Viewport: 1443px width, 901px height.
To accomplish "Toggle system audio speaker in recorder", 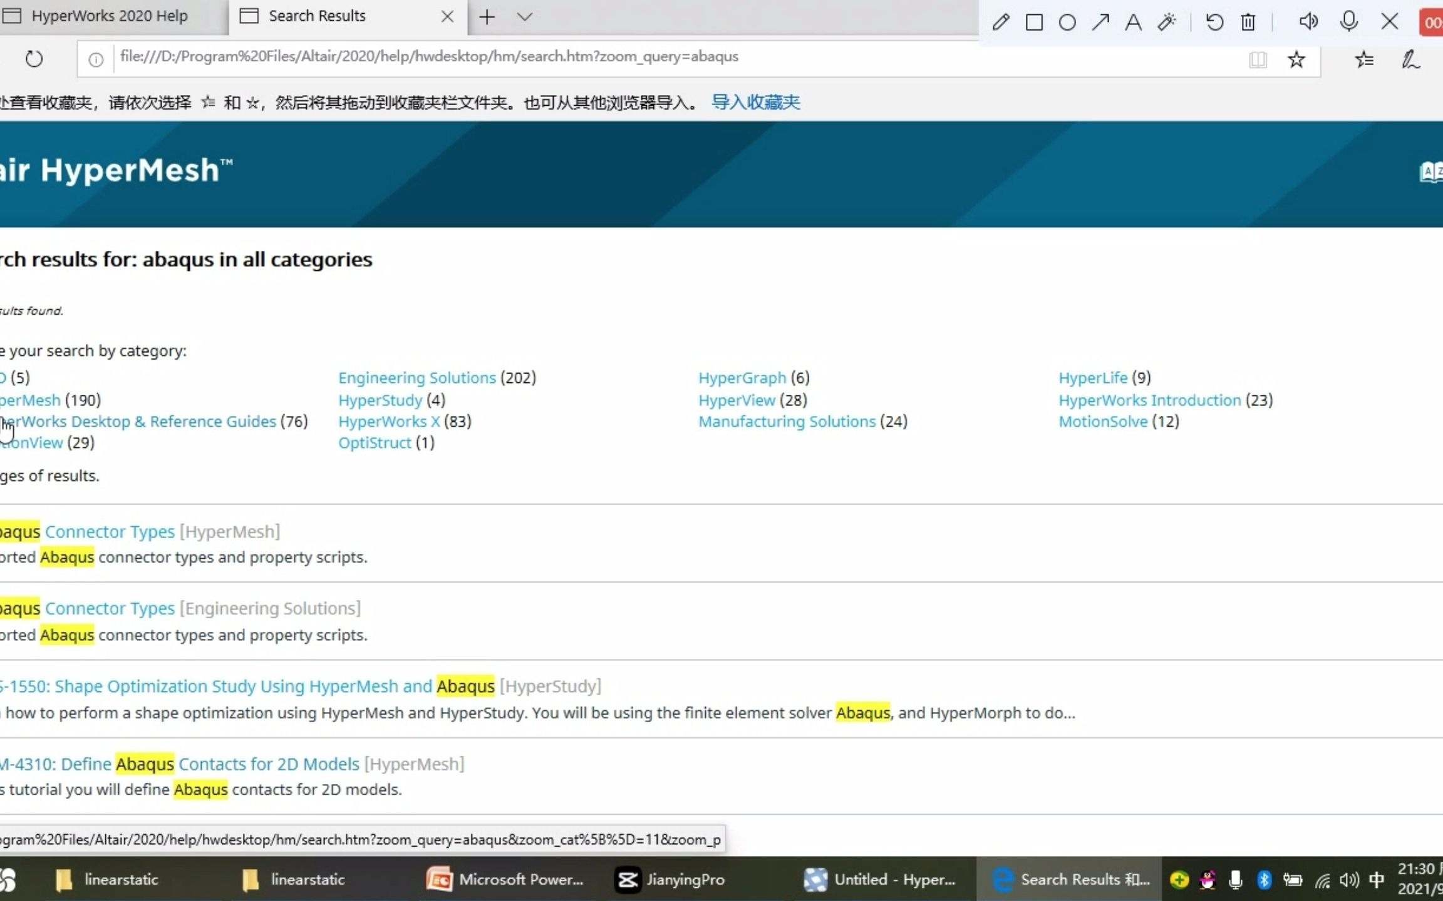I will pos(1308,21).
